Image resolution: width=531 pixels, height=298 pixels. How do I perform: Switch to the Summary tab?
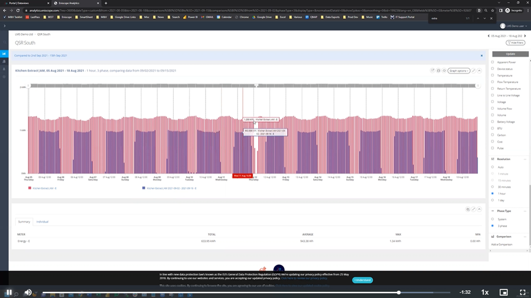pos(24,222)
